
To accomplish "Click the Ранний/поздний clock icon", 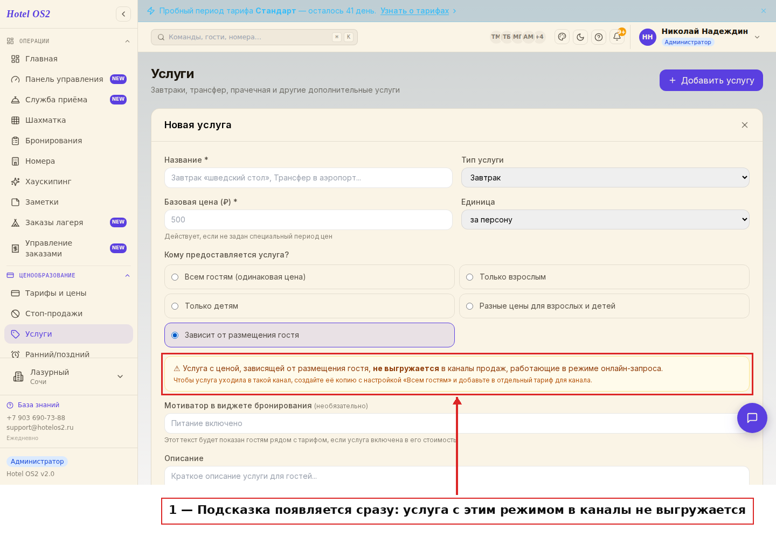I will [x=16, y=354].
